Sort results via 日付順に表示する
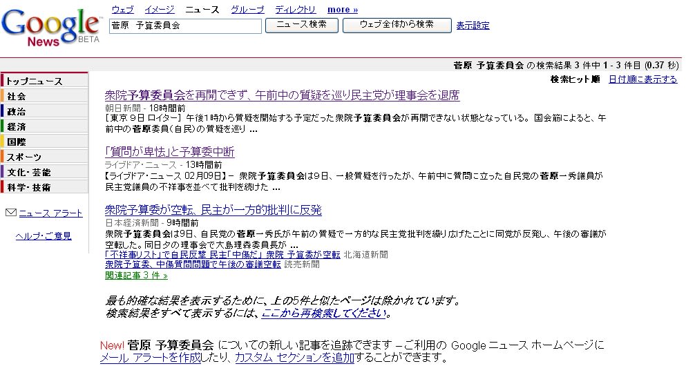Viewport: 686px width, 375px height. tap(642, 79)
